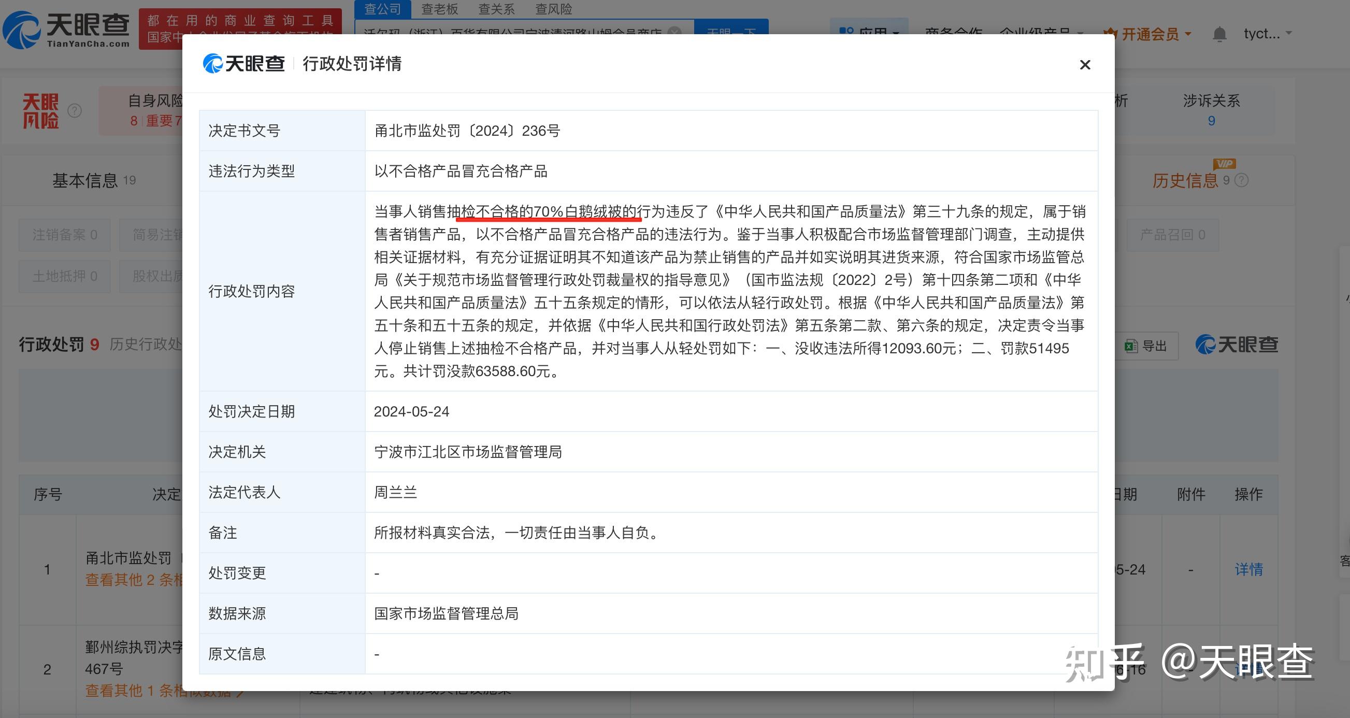Click the 产品召回 0 tag
Image resolution: width=1350 pixels, height=718 pixels.
coord(1173,235)
